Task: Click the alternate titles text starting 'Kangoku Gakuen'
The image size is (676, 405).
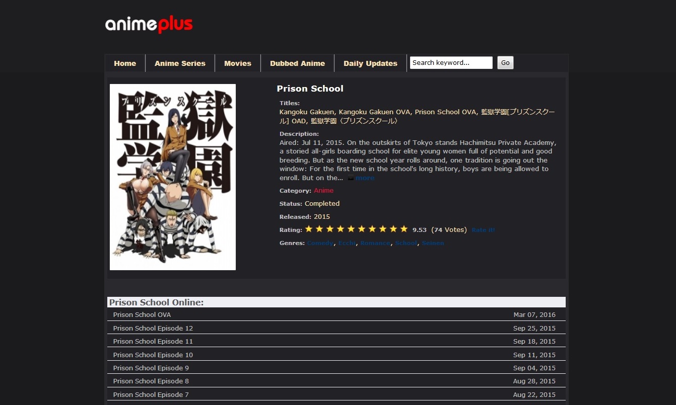Action: click(417, 116)
